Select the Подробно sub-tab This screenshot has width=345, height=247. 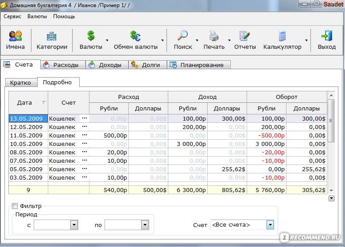click(x=58, y=82)
